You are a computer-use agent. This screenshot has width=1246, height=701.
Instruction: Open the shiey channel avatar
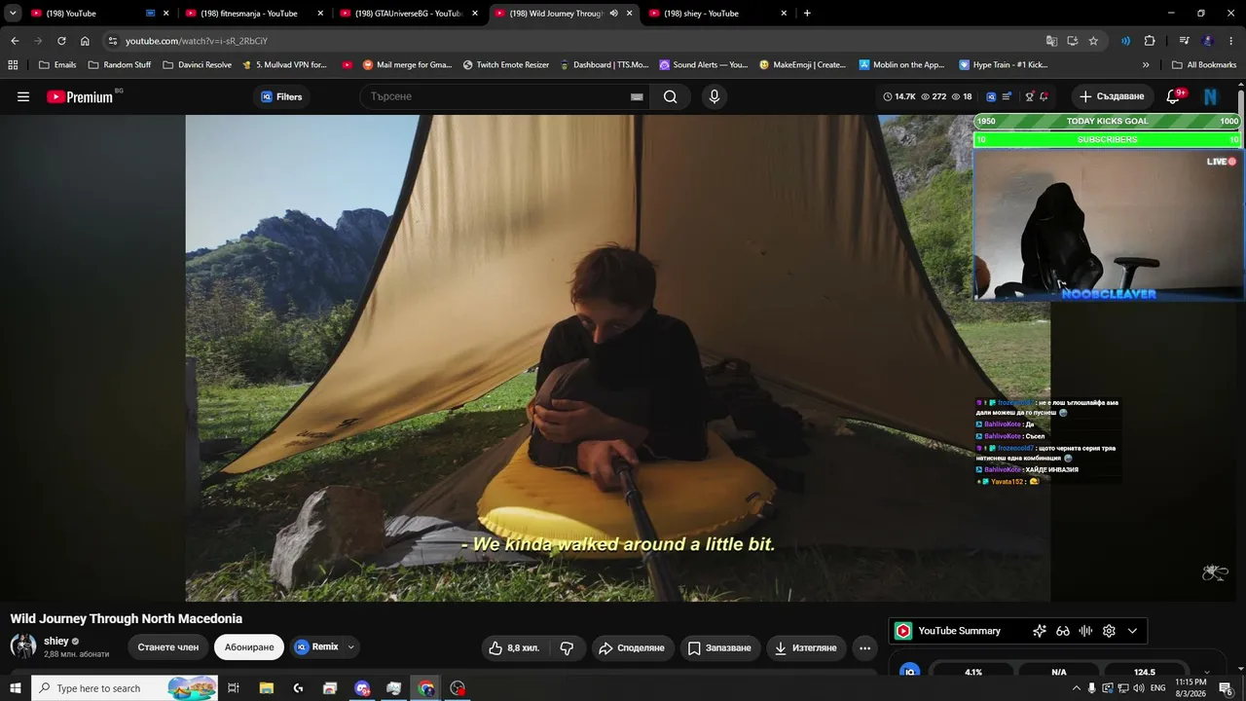pos(23,646)
